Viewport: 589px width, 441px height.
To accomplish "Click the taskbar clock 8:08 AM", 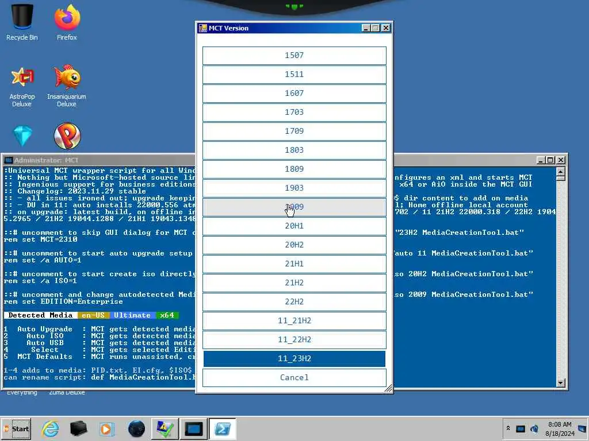I will tap(559, 429).
